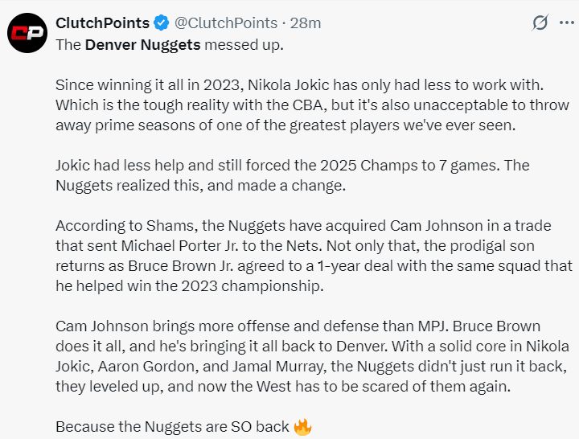Click the paragraph starting "Cam Johnson brings more"
This screenshot has height=439, width=579.
312,356
